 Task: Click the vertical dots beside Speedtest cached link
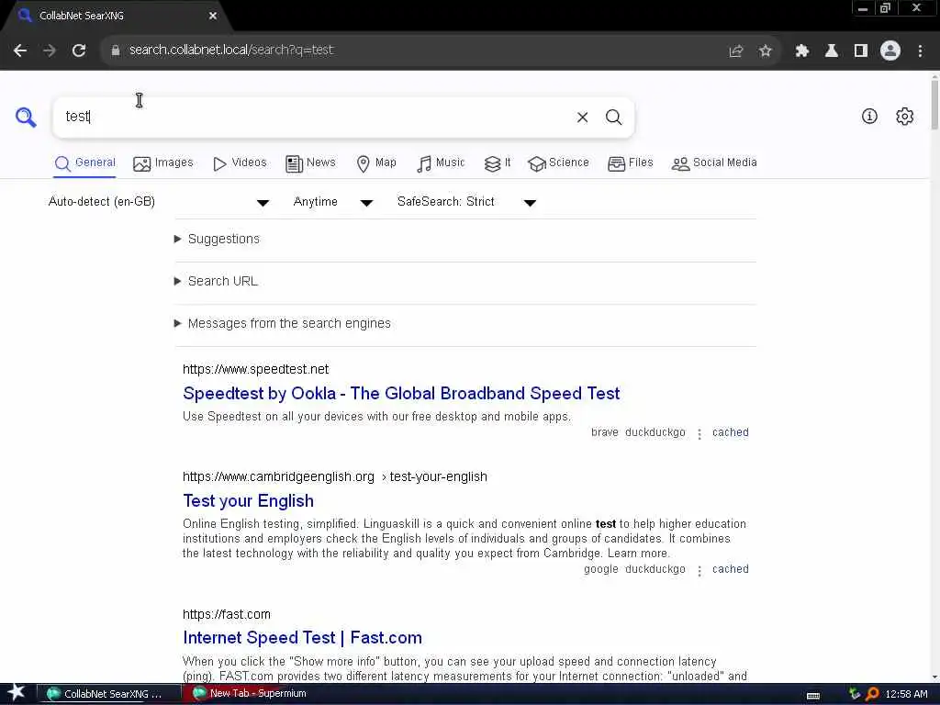click(699, 434)
